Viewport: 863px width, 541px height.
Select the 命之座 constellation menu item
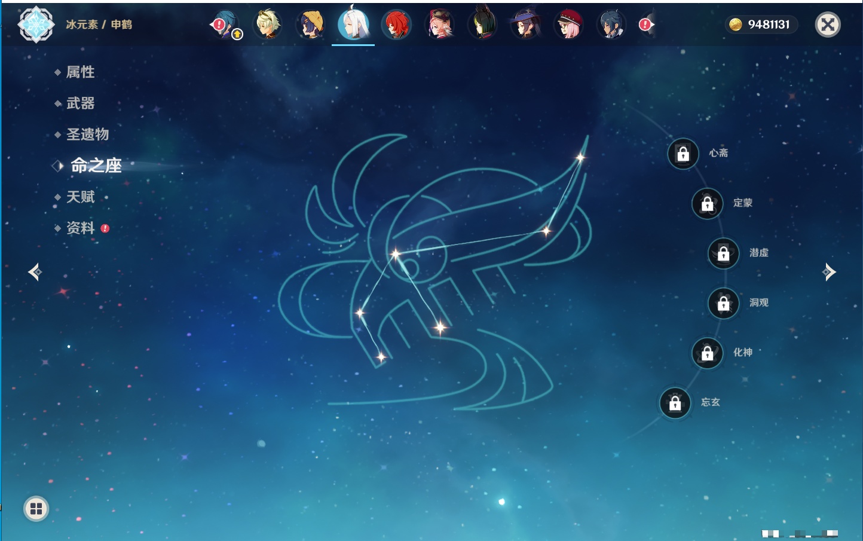click(x=96, y=166)
